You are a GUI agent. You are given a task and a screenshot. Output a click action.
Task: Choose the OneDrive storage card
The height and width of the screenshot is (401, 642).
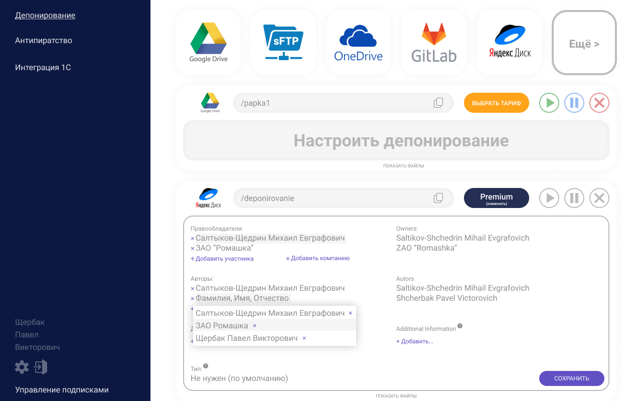359,43
